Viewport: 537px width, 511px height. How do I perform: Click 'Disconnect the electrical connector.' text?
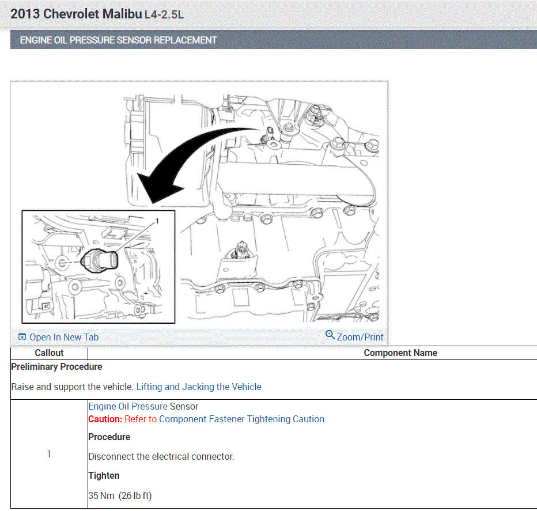tap(161, 456)
